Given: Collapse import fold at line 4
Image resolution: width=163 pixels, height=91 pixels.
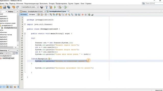Looking at the screenshot, I should click(x=25, y=24).
